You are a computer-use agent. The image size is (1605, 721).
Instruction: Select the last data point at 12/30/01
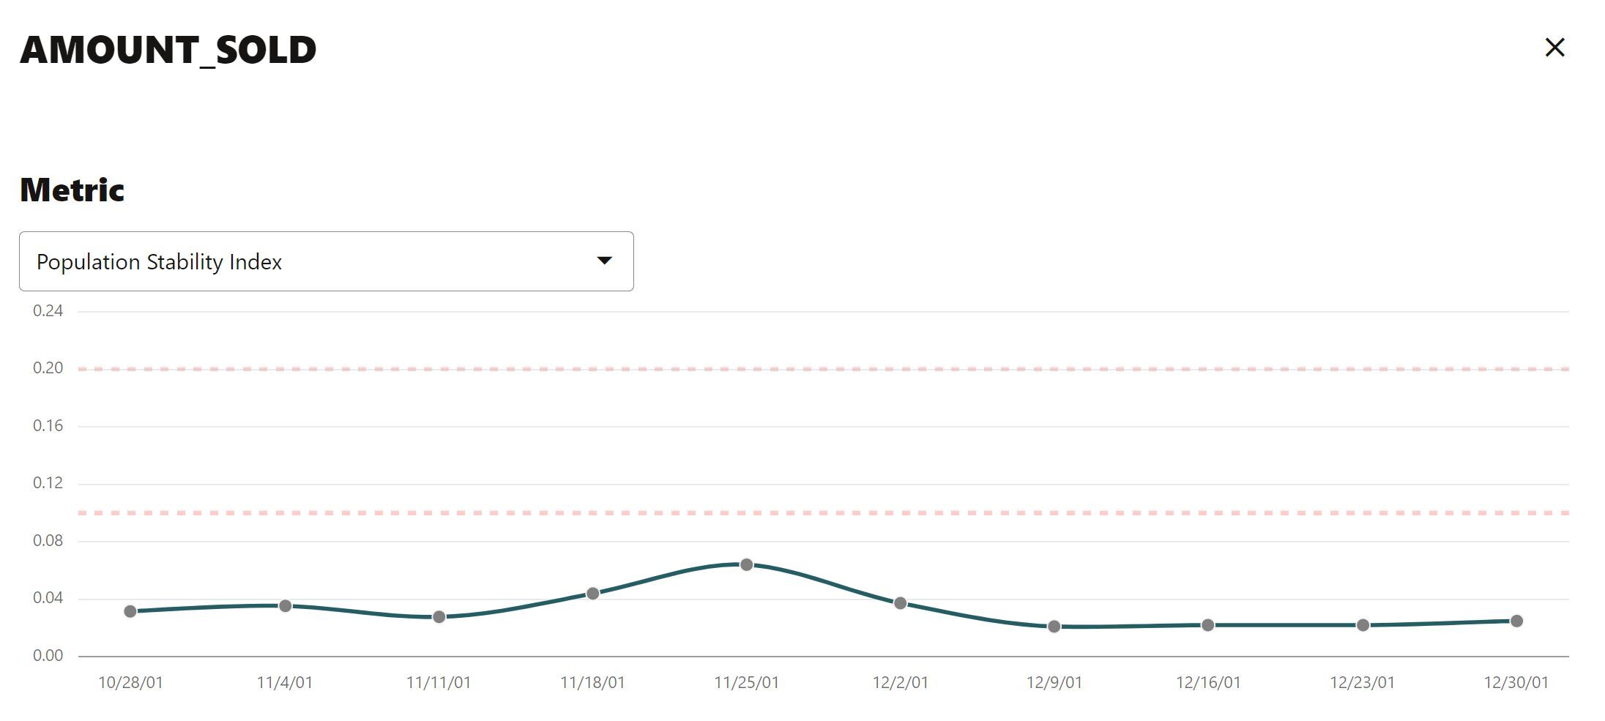(1516, 621)
